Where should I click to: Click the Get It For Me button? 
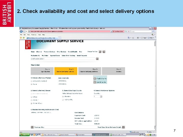(100, 82)
